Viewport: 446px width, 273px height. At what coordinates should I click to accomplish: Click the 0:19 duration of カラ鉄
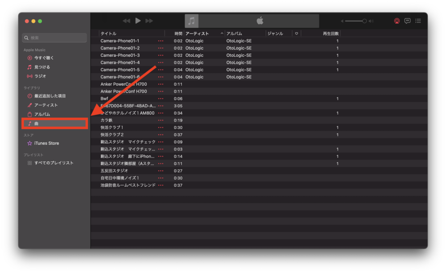pyautogui.click(x=178, y=120)
